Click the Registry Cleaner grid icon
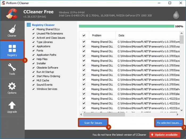Image resolution: width=186 pixels, height=139 pixels. point(29,25)
